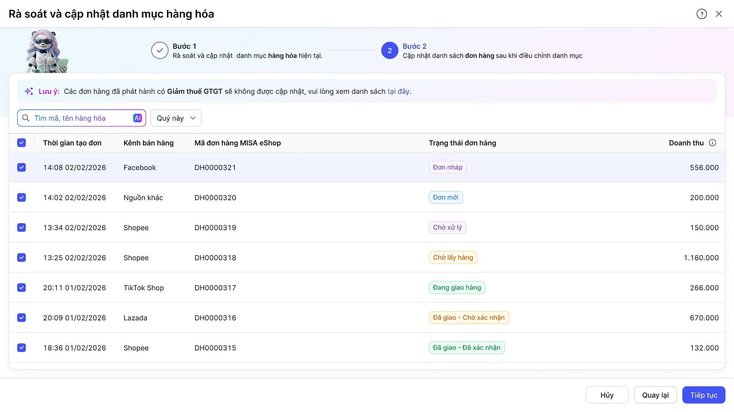Click the Tiếp tục button
Screen dimensions: 734x412
704,395
